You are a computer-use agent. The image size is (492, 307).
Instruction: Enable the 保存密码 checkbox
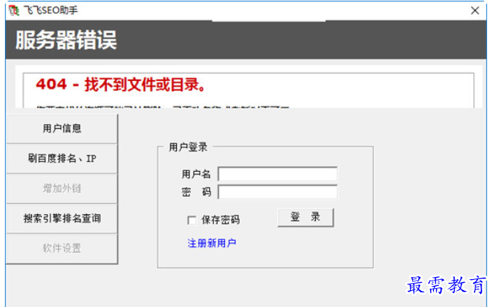coord(191,220)
